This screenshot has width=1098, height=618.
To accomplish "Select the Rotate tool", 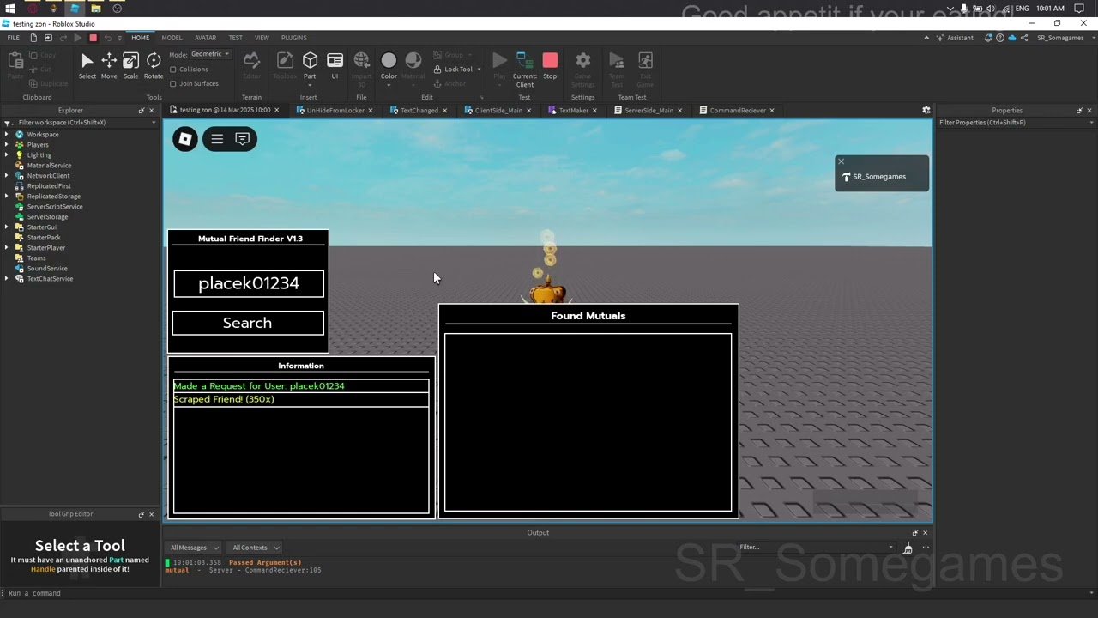I will [x=154, y=66].
